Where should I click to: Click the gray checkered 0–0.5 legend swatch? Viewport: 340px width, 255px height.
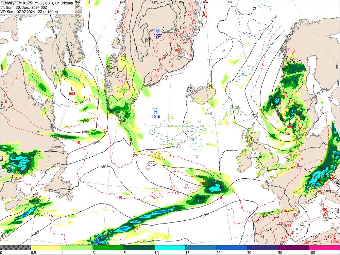(15, 248)
